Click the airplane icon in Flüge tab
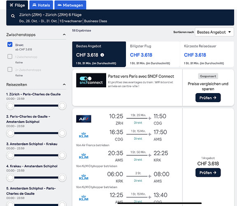Viewport: 237px width, 206px height. pyautogui.click(x=12, y=5)
